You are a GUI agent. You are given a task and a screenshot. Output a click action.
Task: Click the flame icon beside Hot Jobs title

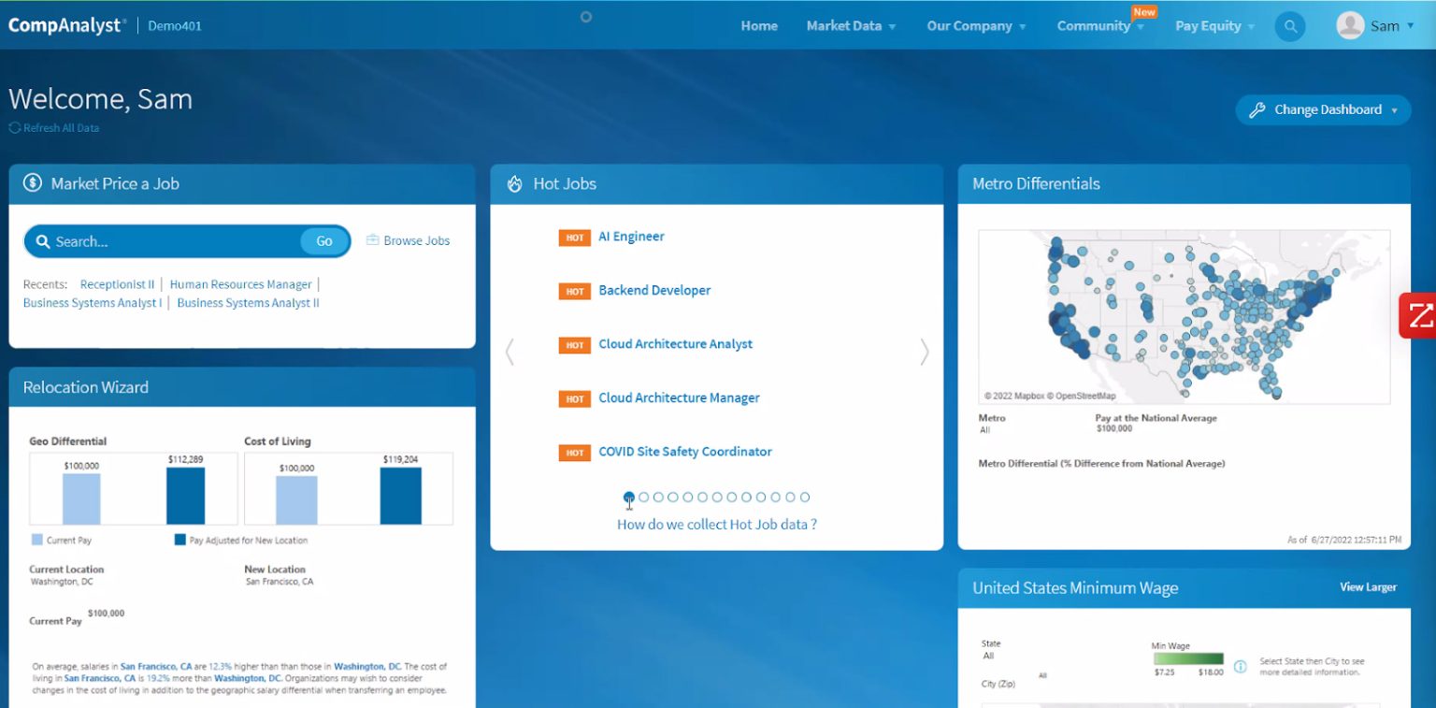[x=514, y=183]
